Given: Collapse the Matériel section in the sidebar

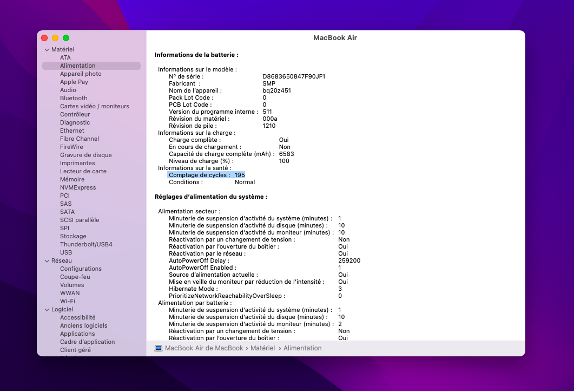Looking at the screenshot, I should click(x=47, y=49).
